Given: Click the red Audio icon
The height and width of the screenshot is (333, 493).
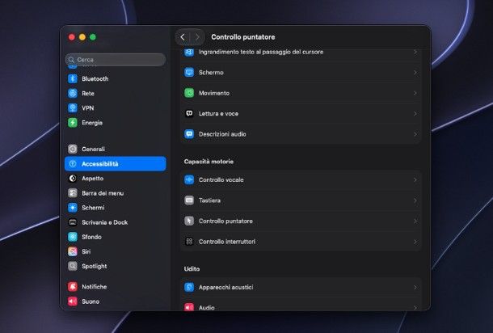Looking at the screenshot, I should 189,307.
